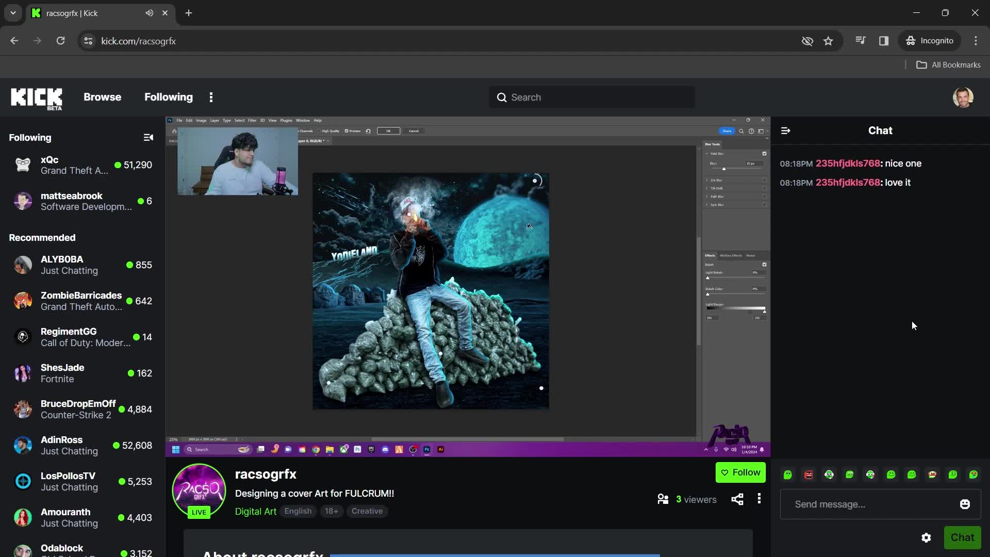Image resolution: width=990 pixels, height=557 pixels.
Task: Open the browser media controls icon
Action: point(860,41)
